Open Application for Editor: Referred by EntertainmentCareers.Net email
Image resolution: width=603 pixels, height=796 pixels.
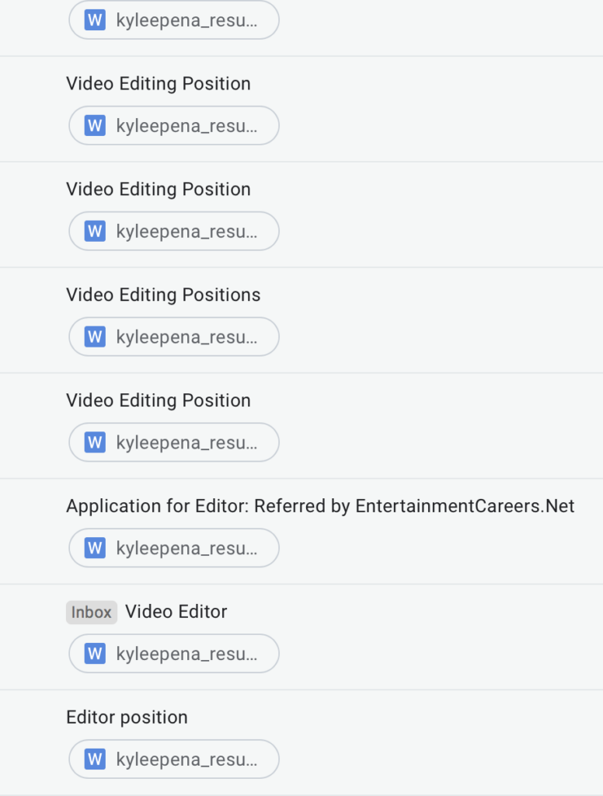[x=320, y=506]
